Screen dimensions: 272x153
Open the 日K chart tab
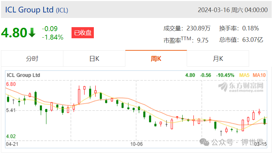point(94,59)
